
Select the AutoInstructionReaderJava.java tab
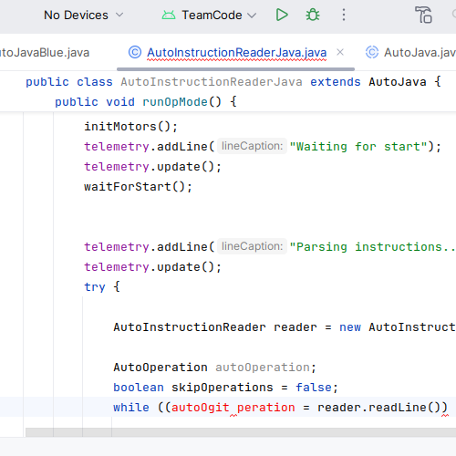[236, 53]
